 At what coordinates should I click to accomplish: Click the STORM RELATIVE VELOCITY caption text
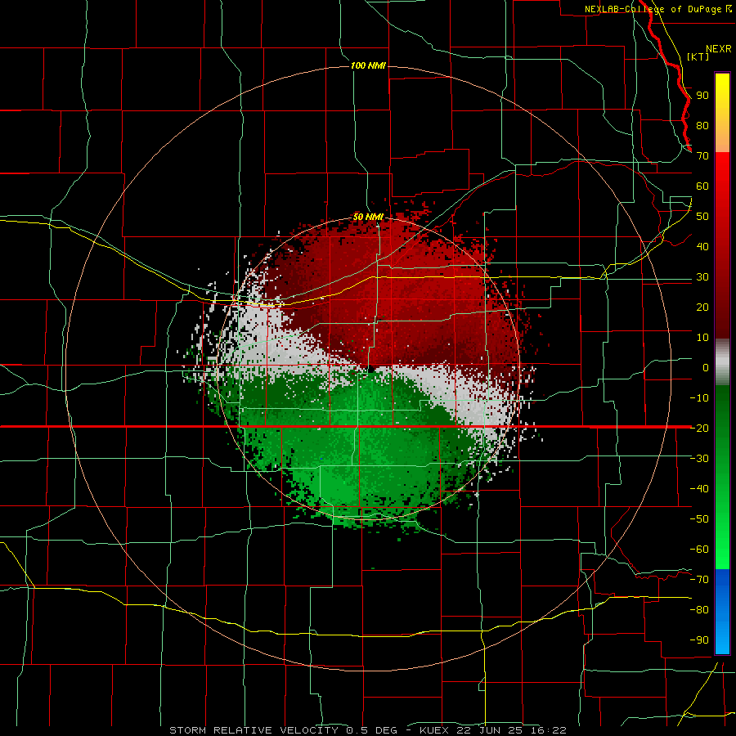(254, 730)
